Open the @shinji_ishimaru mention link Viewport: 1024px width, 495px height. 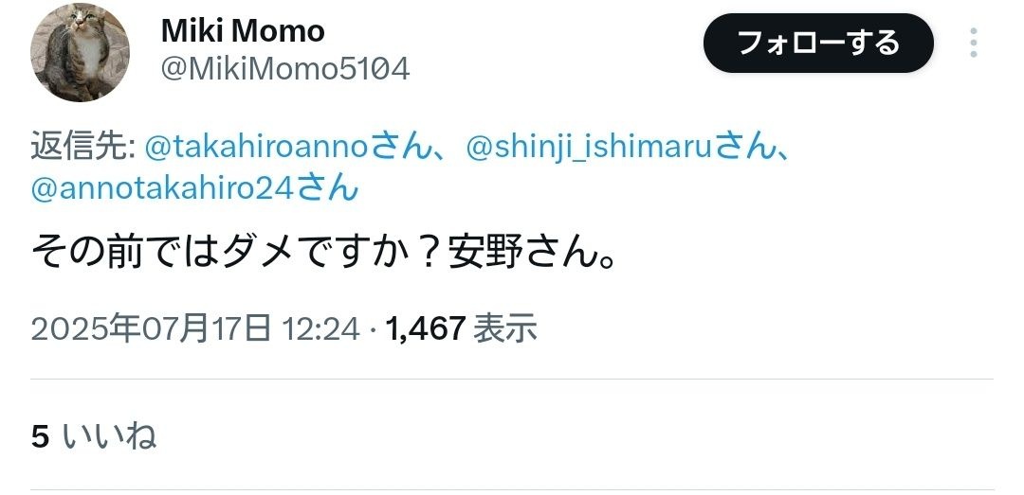pos(590,149)
